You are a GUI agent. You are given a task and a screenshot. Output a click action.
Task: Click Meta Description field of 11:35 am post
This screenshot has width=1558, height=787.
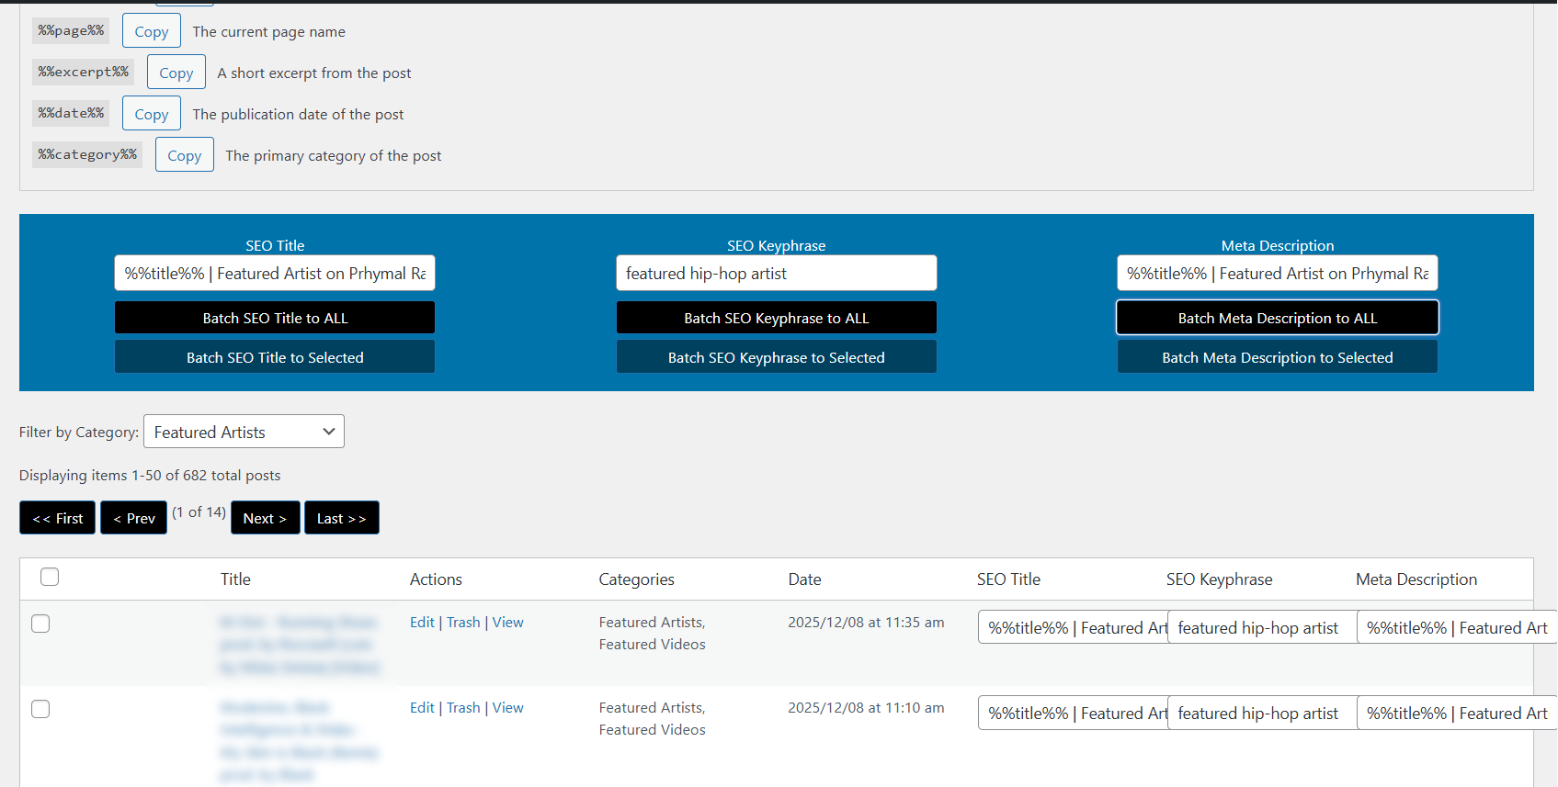1457,627
